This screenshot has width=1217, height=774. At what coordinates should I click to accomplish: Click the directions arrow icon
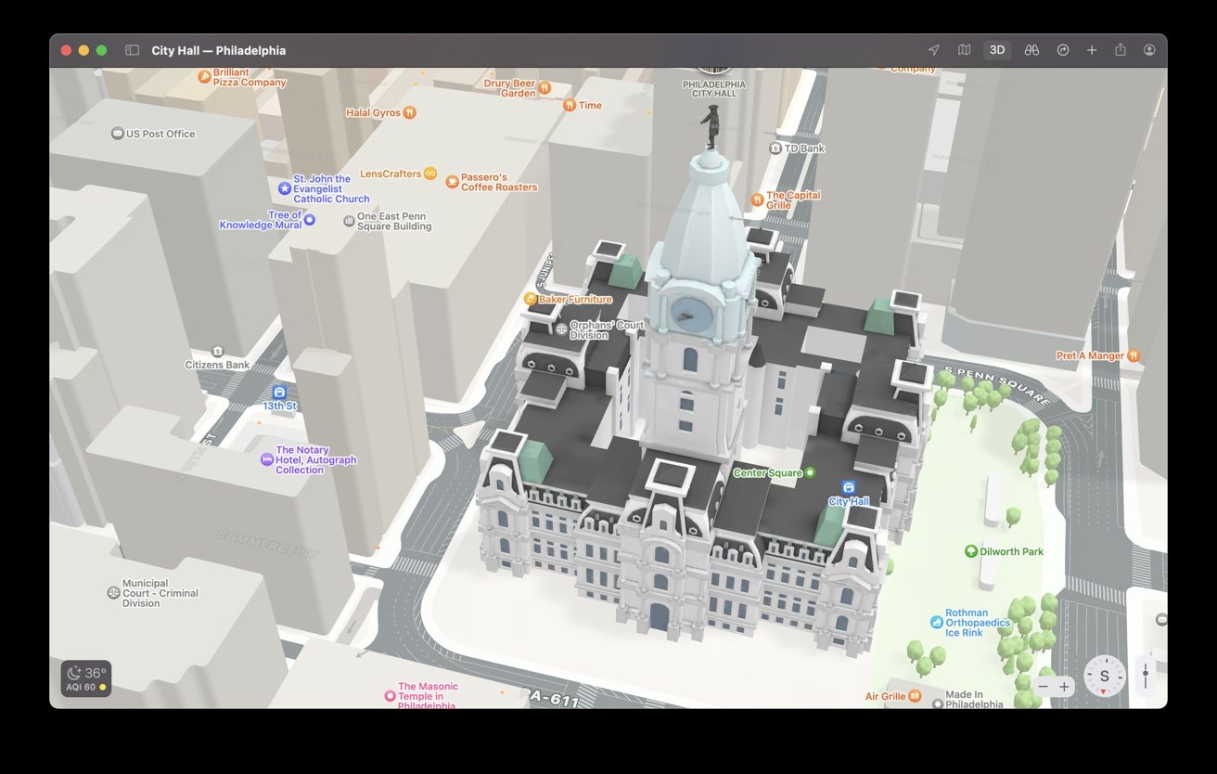(x=1063, y=50)
